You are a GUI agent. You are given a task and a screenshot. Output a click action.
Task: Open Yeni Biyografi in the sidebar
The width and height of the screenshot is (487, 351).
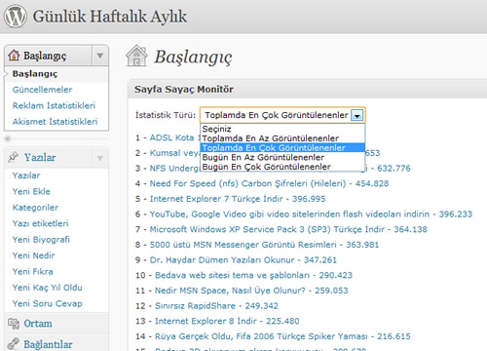click(41, 240)
